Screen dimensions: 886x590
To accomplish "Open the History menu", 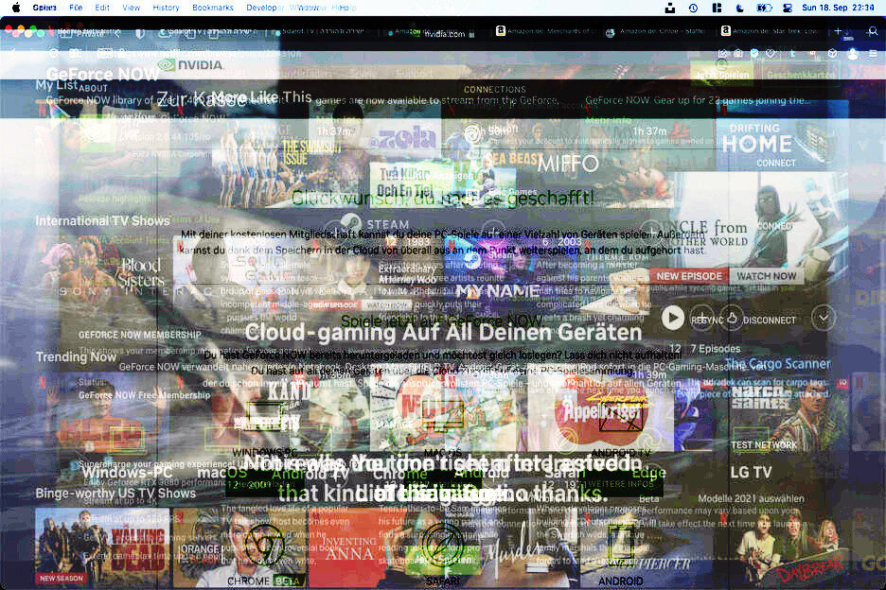I will 167,8.
